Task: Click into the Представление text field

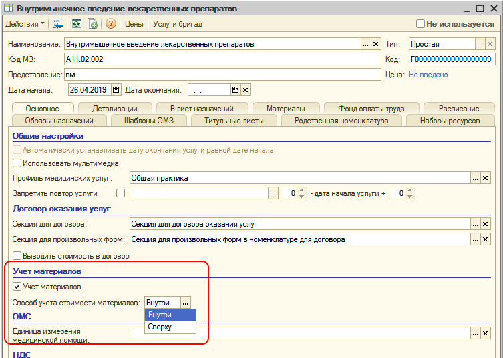Action: [x=220, y=75]
